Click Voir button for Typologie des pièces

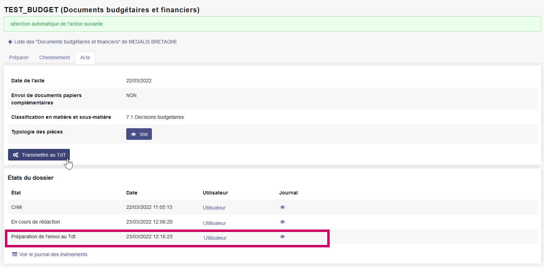pyautogui.click(x=139, y=134)
